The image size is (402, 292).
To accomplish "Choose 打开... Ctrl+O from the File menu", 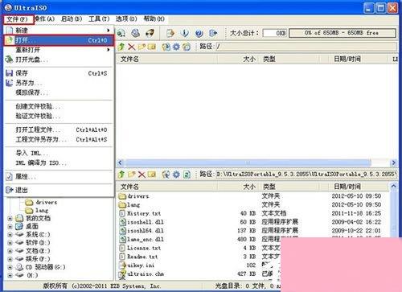I will (x=59, y=40).
